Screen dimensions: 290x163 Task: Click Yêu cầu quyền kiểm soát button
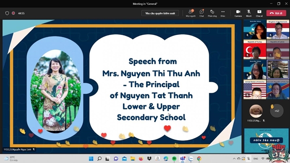[160, 13]
